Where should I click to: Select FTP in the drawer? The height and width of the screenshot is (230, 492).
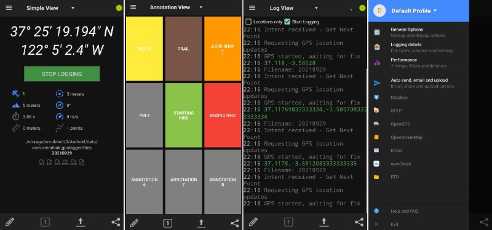click(x=419, y=177)
